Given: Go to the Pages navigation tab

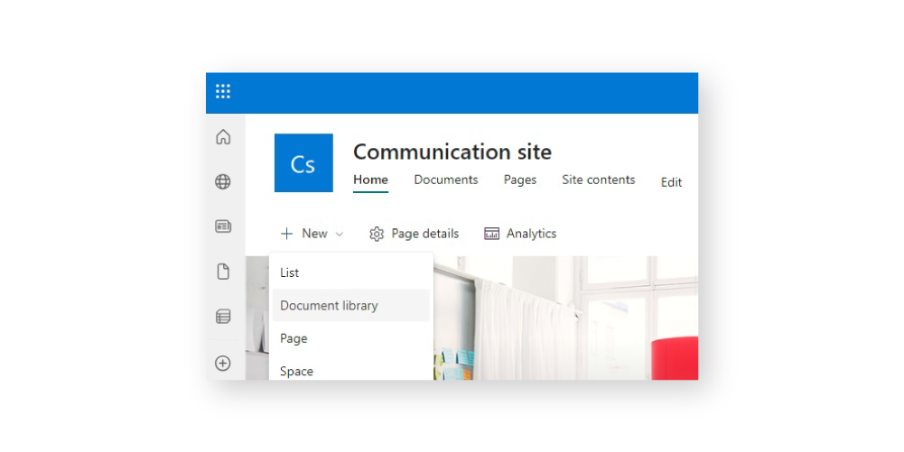Looking at the screenshot, I should coord(520,180).
